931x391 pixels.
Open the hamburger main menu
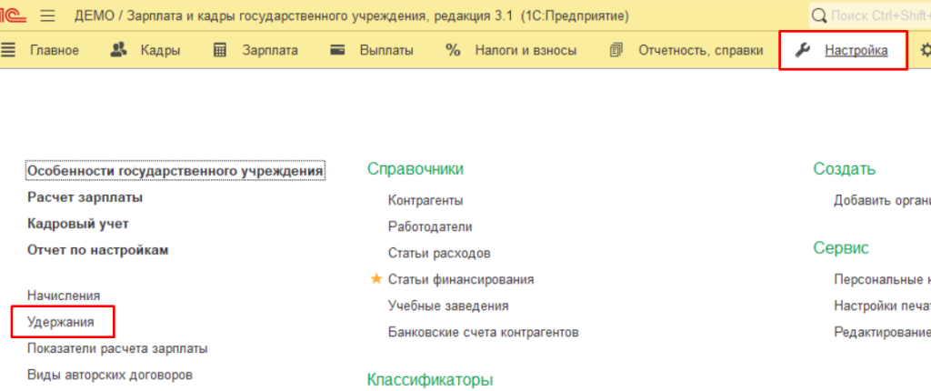pos(48,15)
